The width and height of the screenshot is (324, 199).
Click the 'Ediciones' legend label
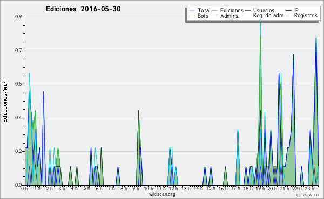(232, 10)
